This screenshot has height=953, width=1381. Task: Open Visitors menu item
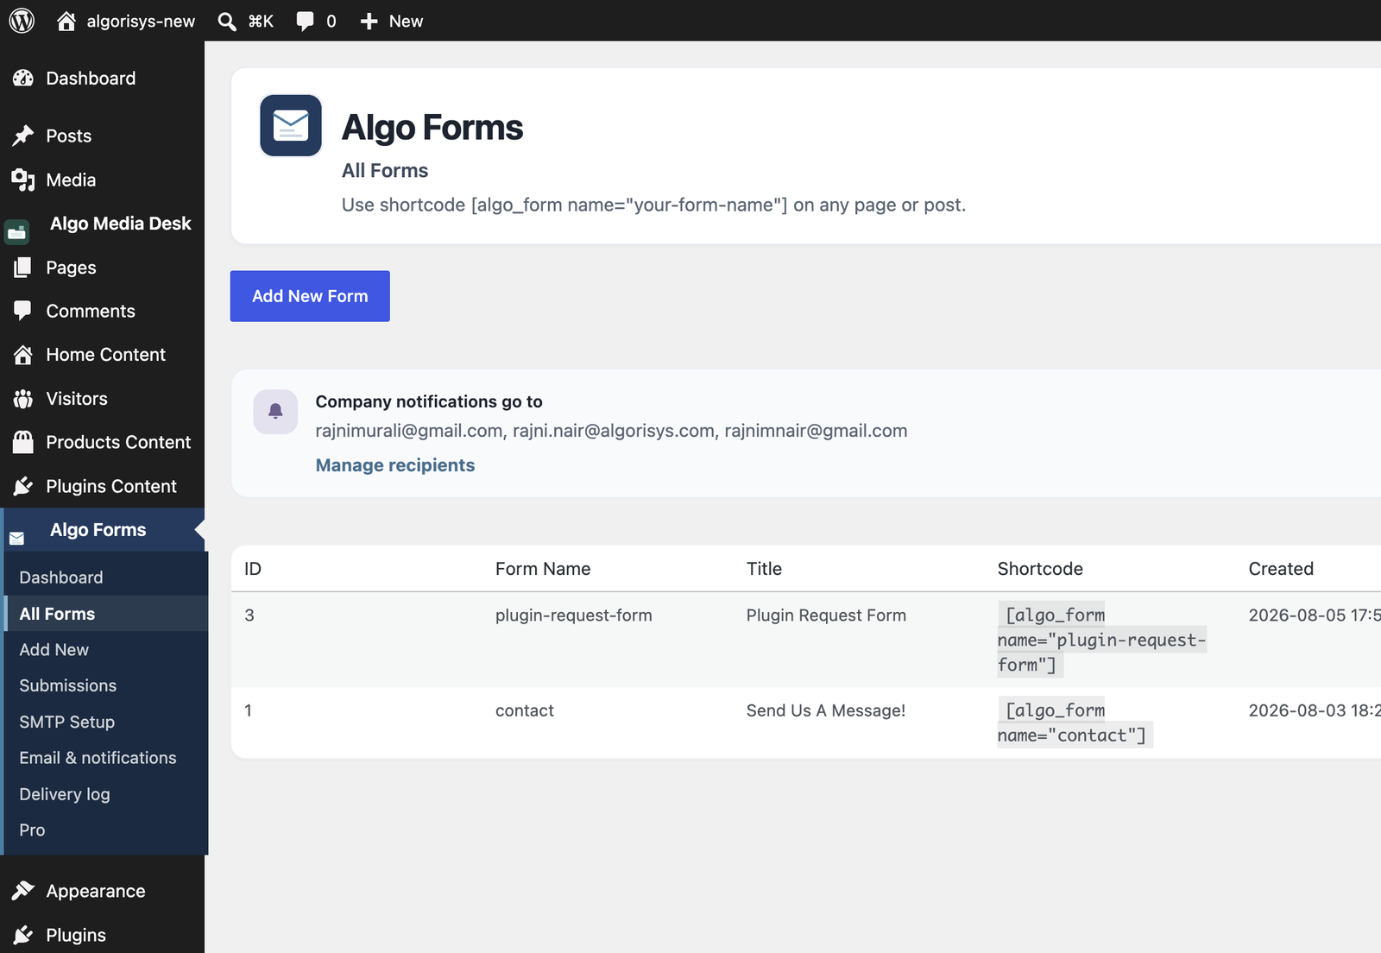tap(77, 399)
